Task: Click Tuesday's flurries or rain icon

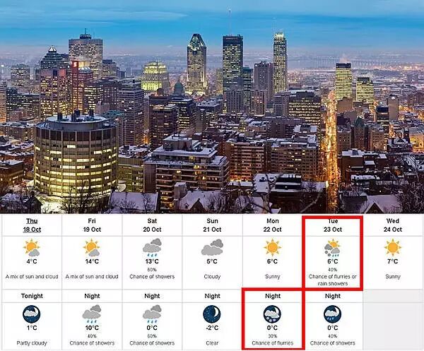Action: point(333,247)
